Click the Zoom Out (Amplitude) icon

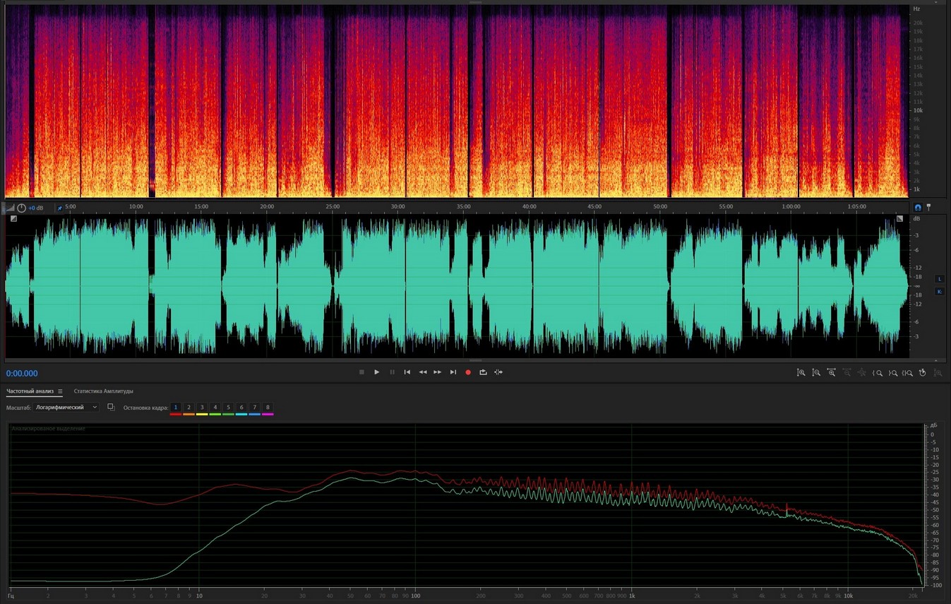[816, 372]
